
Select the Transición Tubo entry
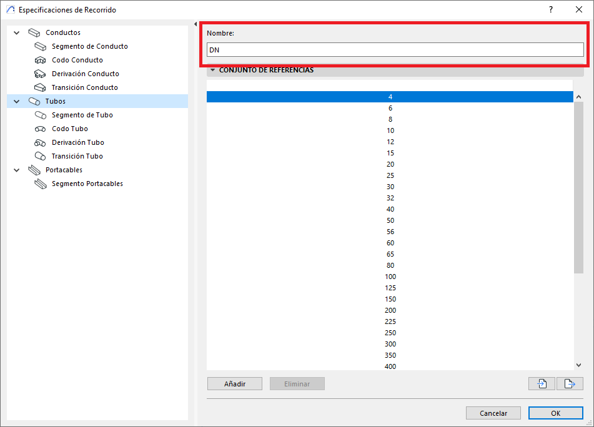tap(77, 157)
